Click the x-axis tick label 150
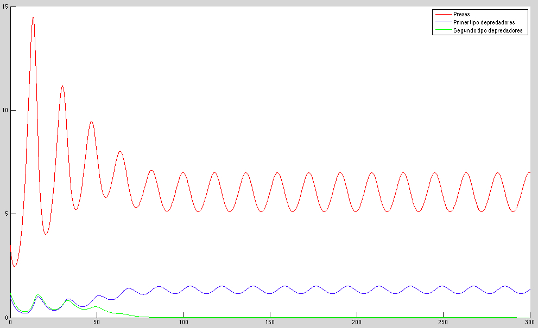The image size is (538, 328). (x=270, y=323)
